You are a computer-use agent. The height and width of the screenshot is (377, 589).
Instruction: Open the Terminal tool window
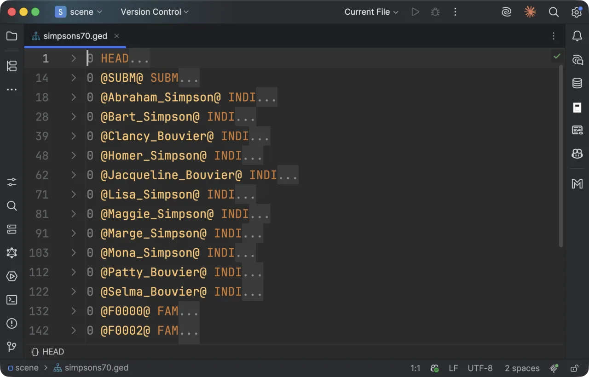click(12, 300)
